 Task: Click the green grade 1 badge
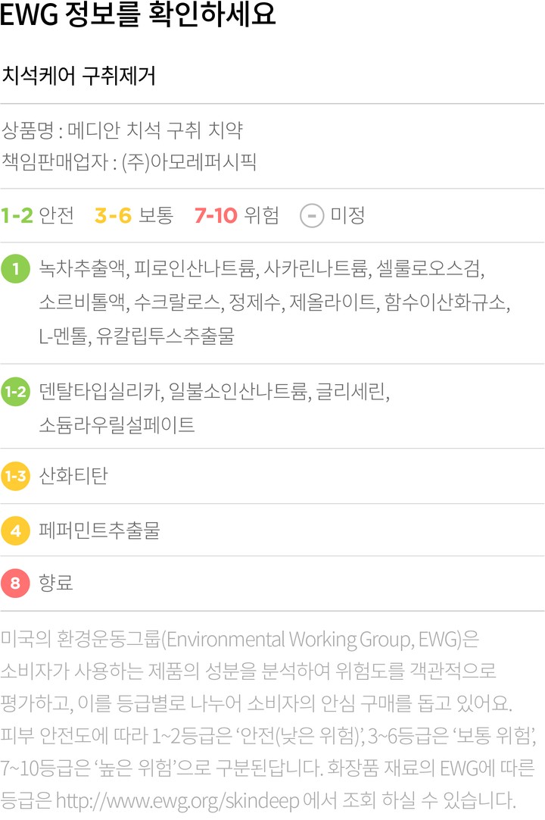(x=16, y=270)
